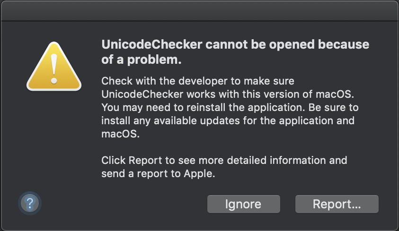Click the line "Check with the developer to make sure"
The width and height of the screenshot is (399, 231).
(198, 81)
